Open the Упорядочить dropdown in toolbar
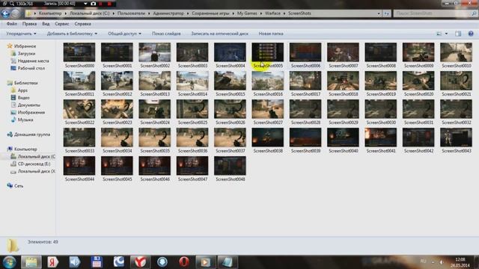The height and width of the screenshot is (269, 479). (x=21, y=34)
